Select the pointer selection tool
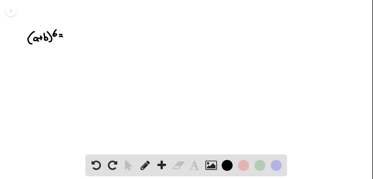Screen dimensions: 373x179 coord(129,165)
